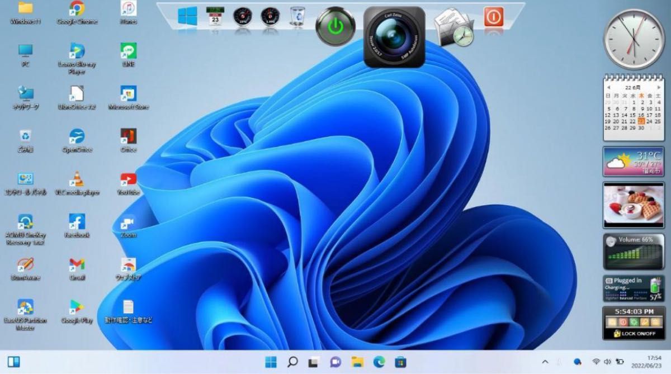Launch EaseUS Partition Master shortcut

25,315
